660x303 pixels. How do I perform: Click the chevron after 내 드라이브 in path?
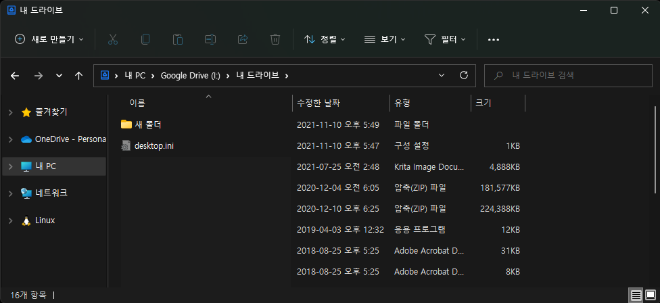[287, 76]
